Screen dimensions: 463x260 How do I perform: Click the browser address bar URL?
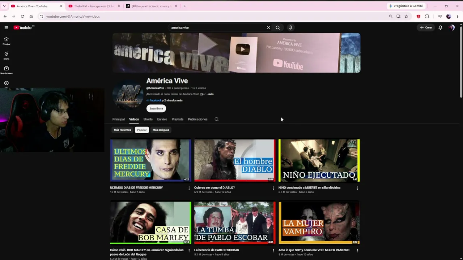tap(73, 16)
